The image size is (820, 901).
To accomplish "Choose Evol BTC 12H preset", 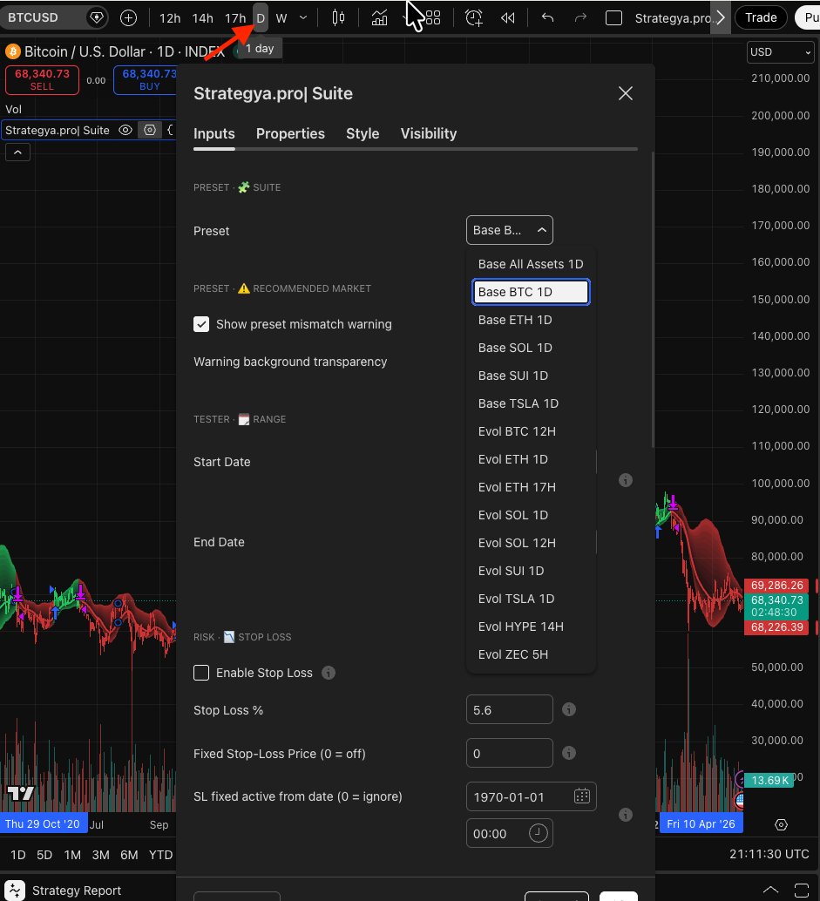I will tap(531, 431).
